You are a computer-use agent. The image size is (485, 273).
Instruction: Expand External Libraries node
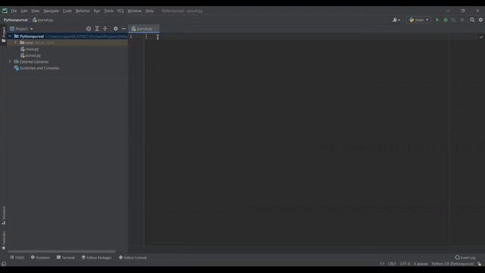click(10, 62)
